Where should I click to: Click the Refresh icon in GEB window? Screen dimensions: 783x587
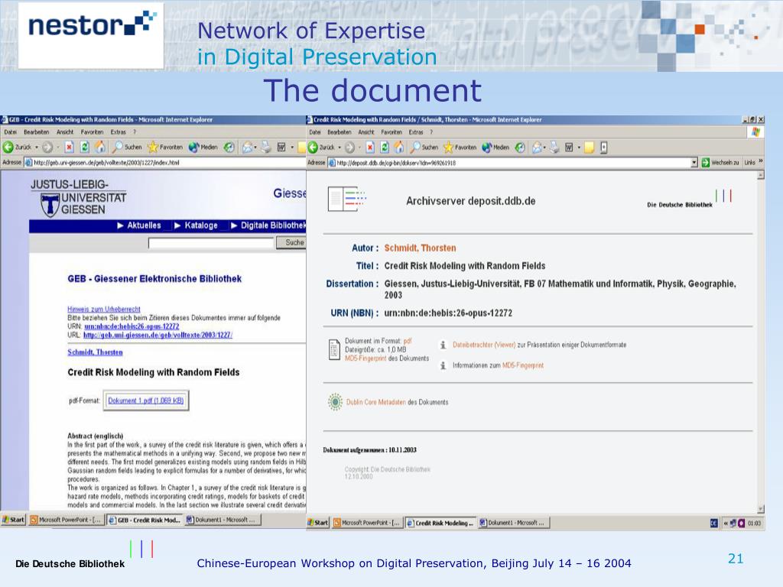pos(85,148)
